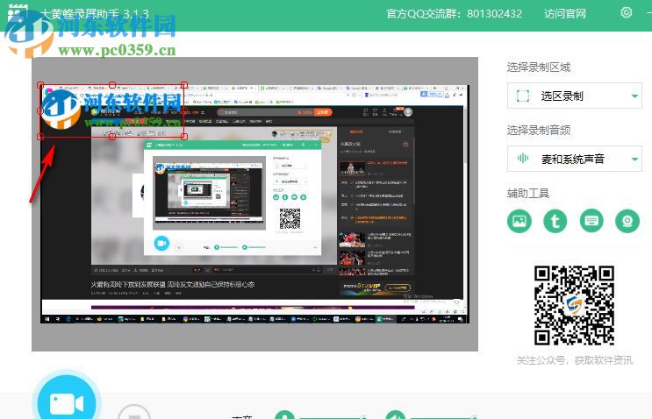Click the 选择录制音频 label
The width and height of the screenshot is (652, 419).
coord(539,131)
